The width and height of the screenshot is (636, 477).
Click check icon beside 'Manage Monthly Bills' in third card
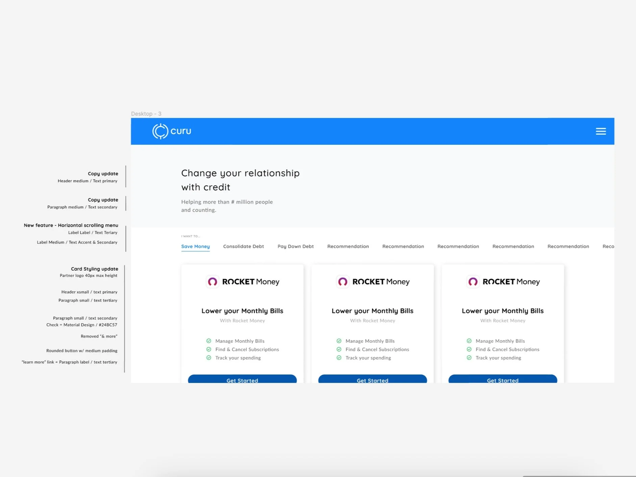click(x=469, y=341)
